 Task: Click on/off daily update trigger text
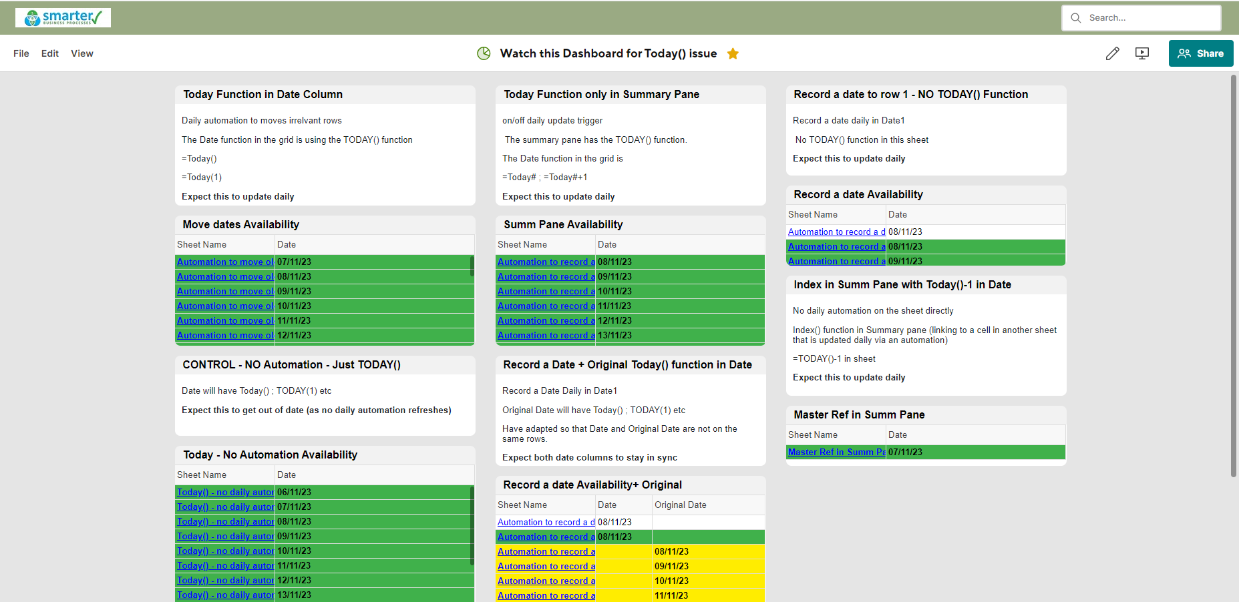click(x=552, y=121)
